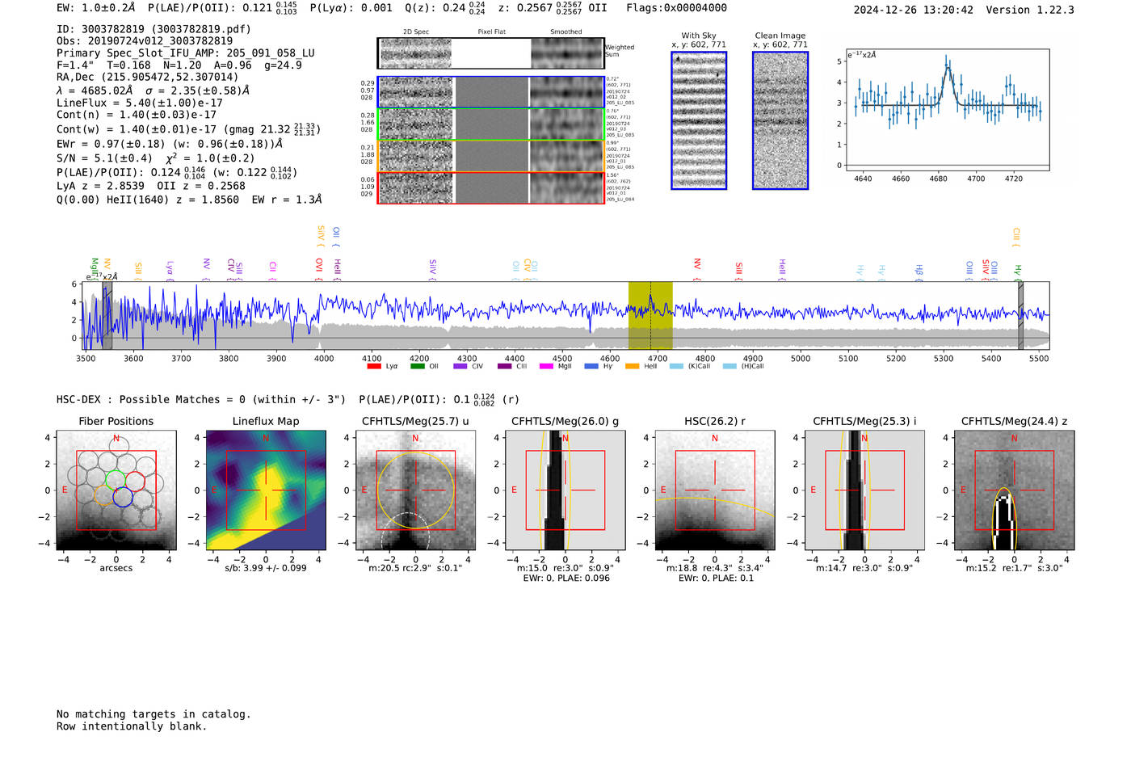The width and height of the screenshot is (1131, 770).
Task: Select the red-bordered fiber cutout row
Action: point(490,187)
